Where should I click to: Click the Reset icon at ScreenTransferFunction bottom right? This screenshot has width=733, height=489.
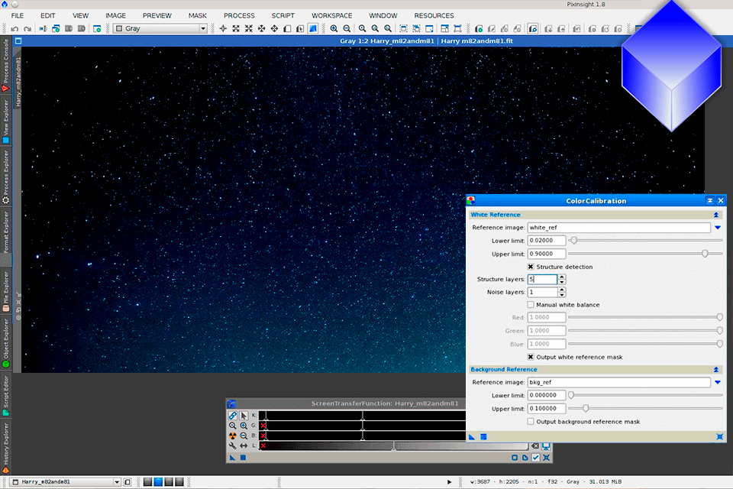click(x=546, y=458)
